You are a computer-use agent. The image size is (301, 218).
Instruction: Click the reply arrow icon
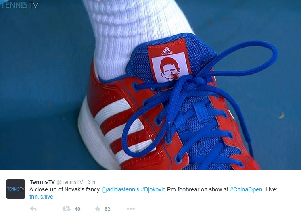pos(33,209)
